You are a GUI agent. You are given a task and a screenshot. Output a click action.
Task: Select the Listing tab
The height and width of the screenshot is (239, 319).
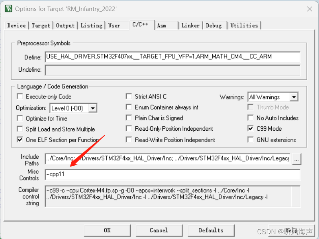(x=91, y=25)
